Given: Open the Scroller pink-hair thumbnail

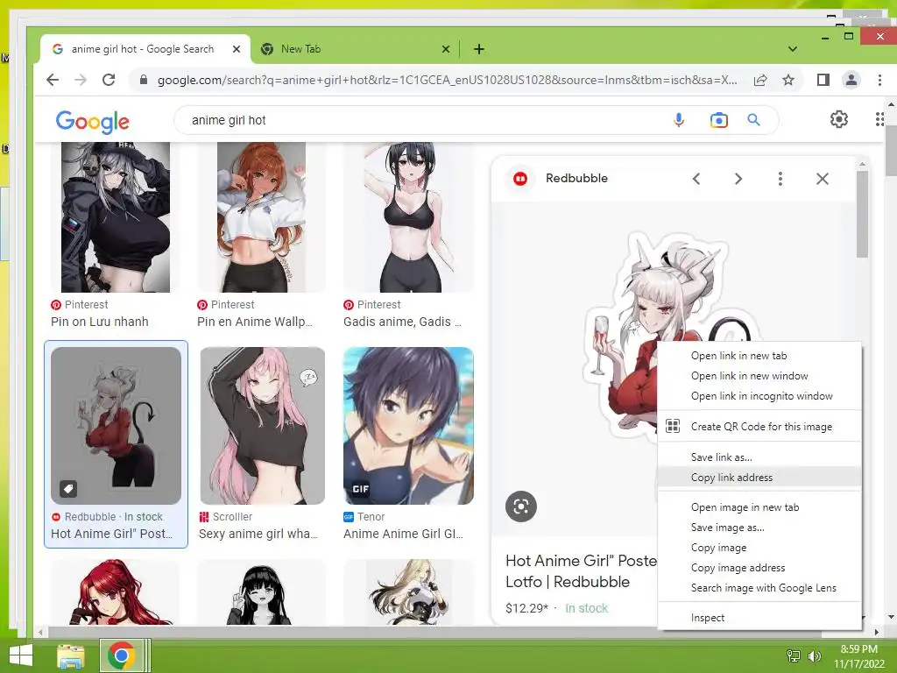Looking at the screenshot, I should point(263,426).
